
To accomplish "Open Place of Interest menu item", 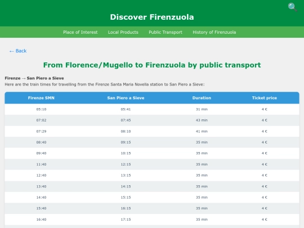I will coord(81,32).
